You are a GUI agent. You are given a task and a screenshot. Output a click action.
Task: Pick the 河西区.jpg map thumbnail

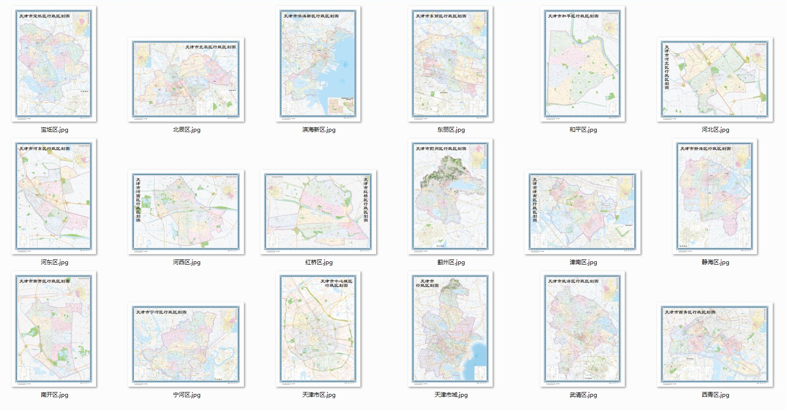pos(186,212)
